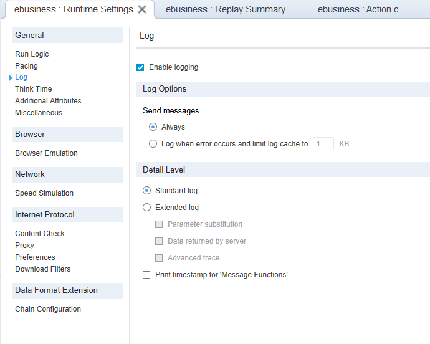This screenshot has height=344, width=430.
Task: Choose Log when error occurs option
Action: click(153, 144)
